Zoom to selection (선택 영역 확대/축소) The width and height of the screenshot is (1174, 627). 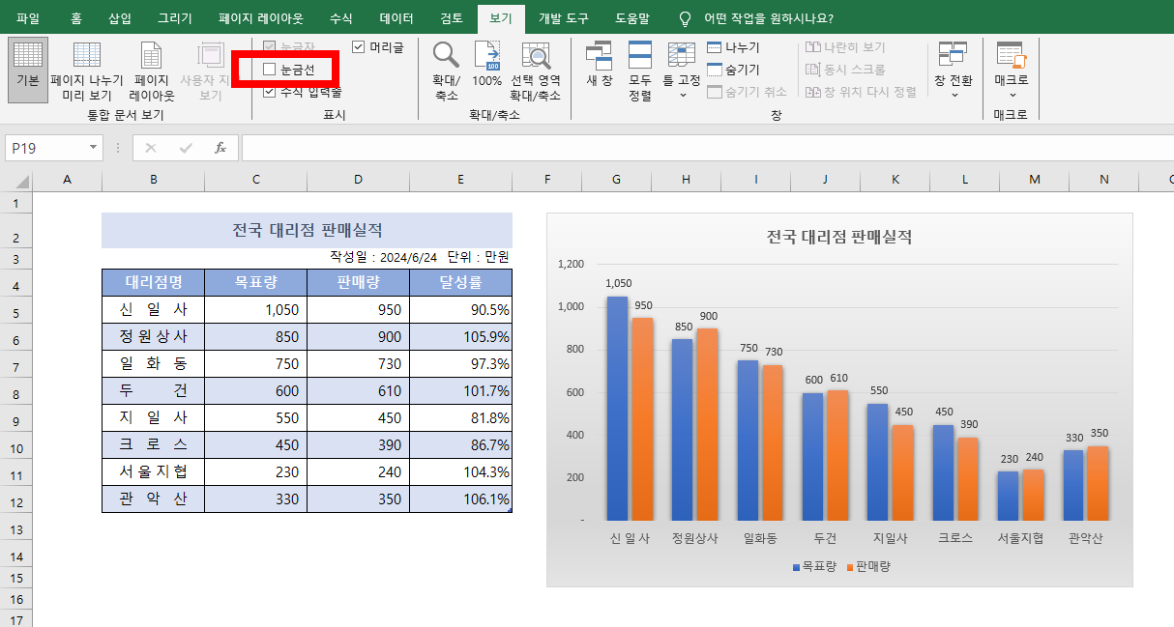[x=536, y=71]
